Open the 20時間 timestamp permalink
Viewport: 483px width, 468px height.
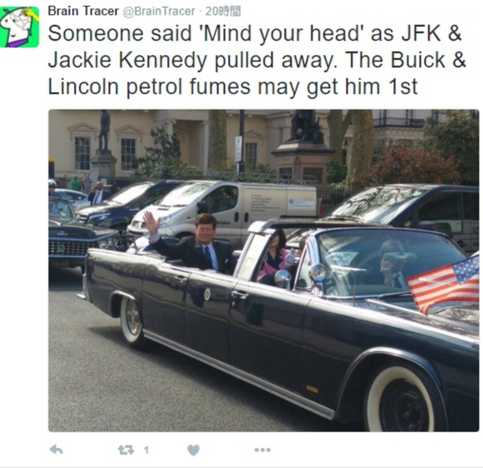(223, 11)
